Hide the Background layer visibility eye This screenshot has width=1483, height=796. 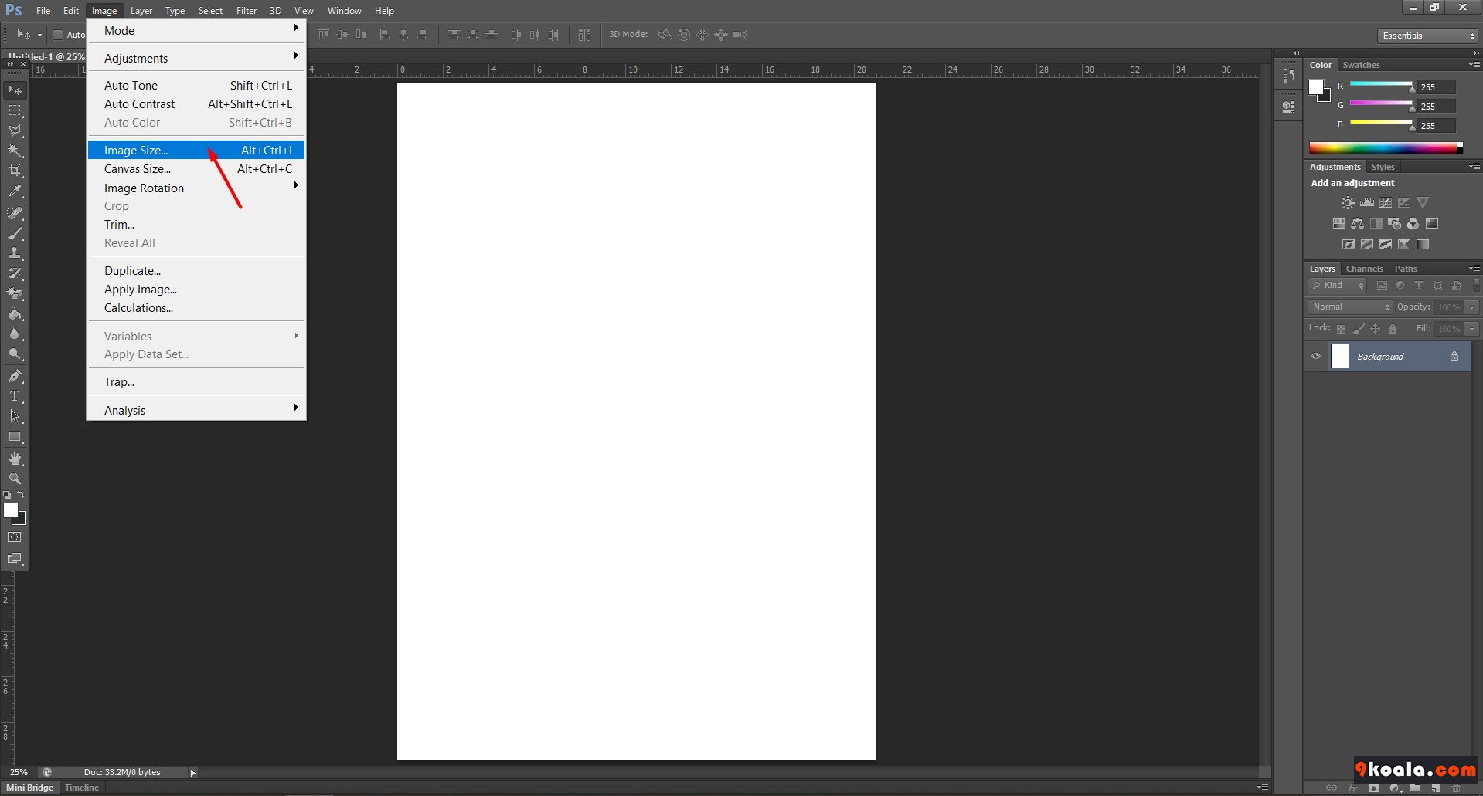point(1316,357)
